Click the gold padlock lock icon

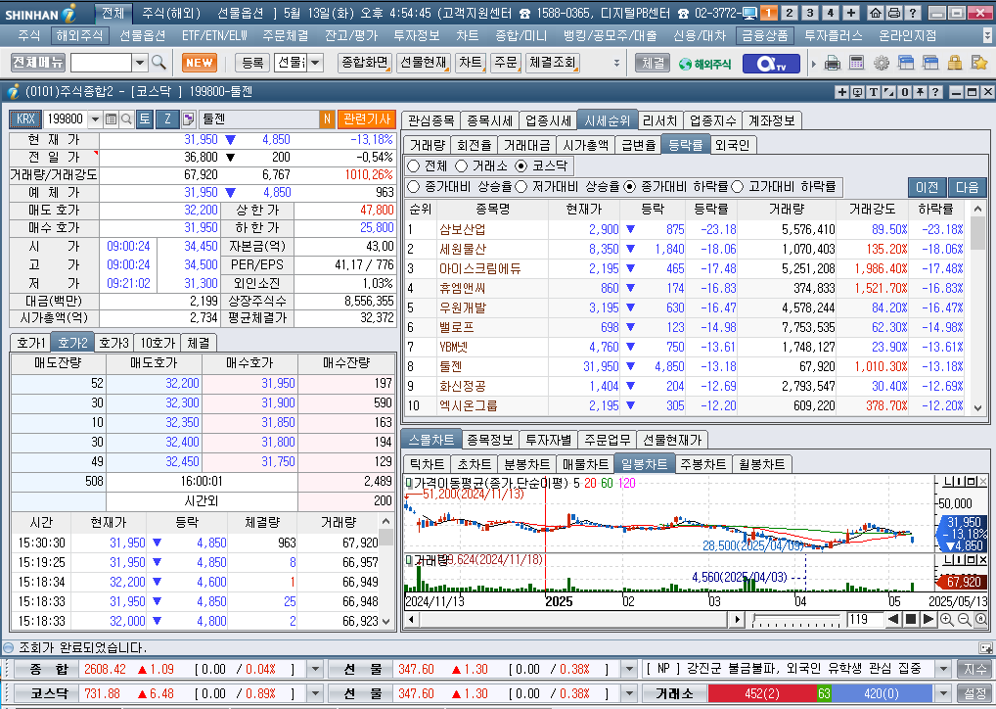954,63
